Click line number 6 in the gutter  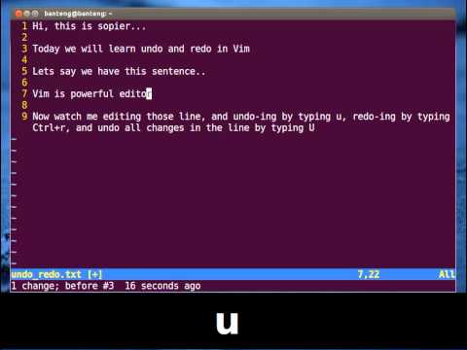coord(24,83)
